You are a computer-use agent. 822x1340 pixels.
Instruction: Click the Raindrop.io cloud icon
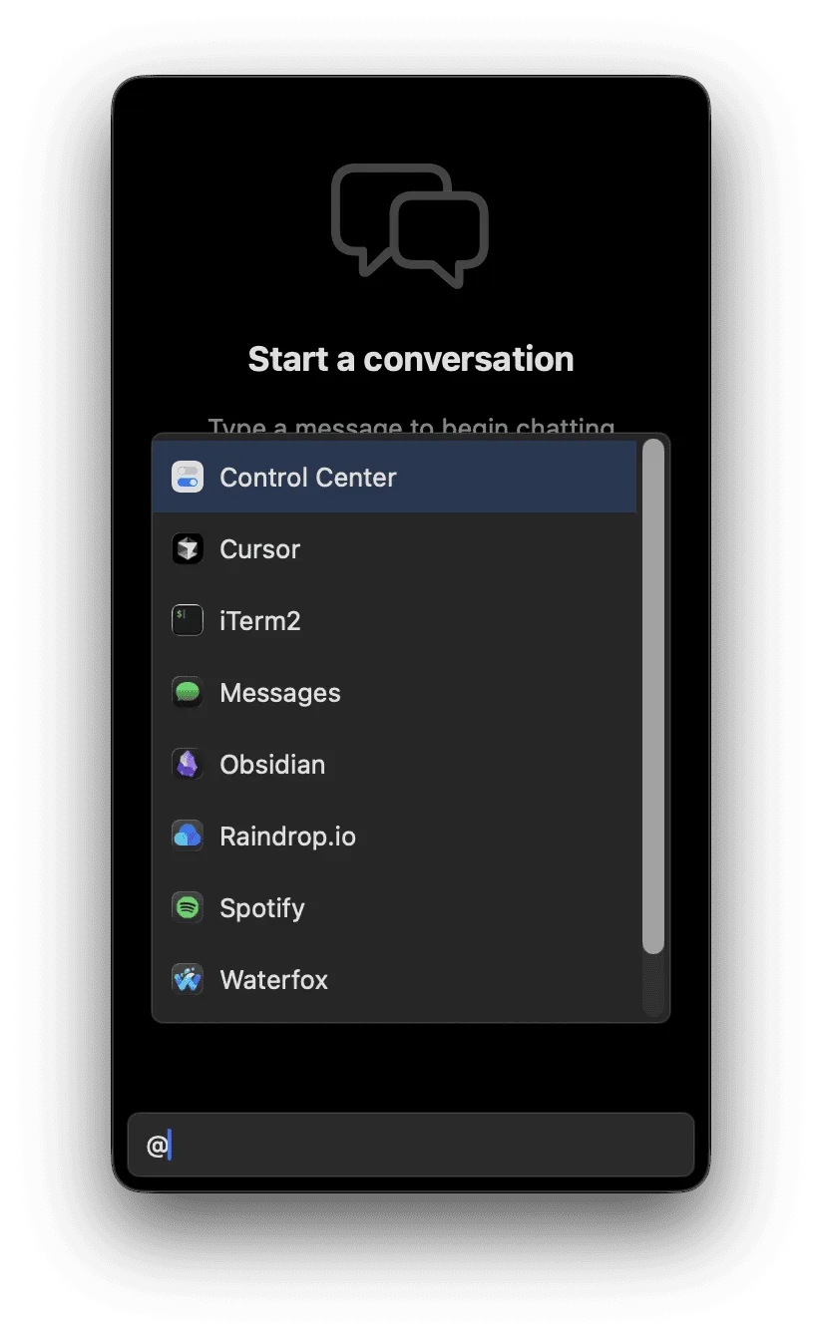[x=188, y=837]
